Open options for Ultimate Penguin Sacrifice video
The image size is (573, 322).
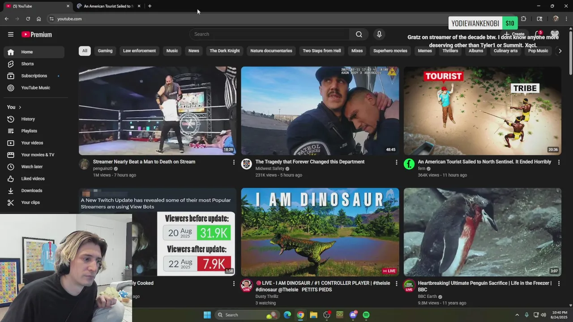coord(559,284)
